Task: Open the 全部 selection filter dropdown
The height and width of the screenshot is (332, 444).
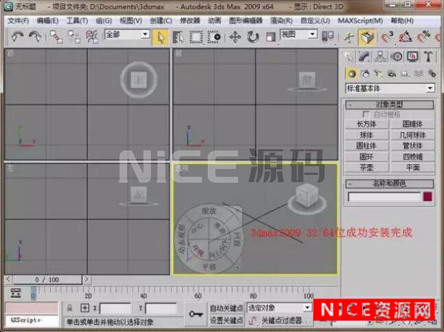Action: [127, 34]
